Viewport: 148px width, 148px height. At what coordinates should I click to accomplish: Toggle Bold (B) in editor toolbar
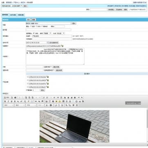click(5, 101)
